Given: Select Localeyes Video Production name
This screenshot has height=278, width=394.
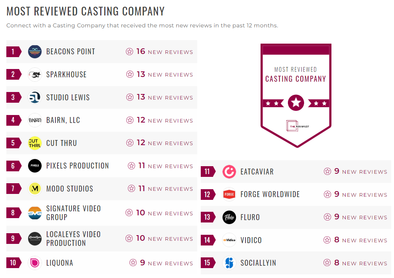Looking at the screenshot, I should [x=73, y=239].
